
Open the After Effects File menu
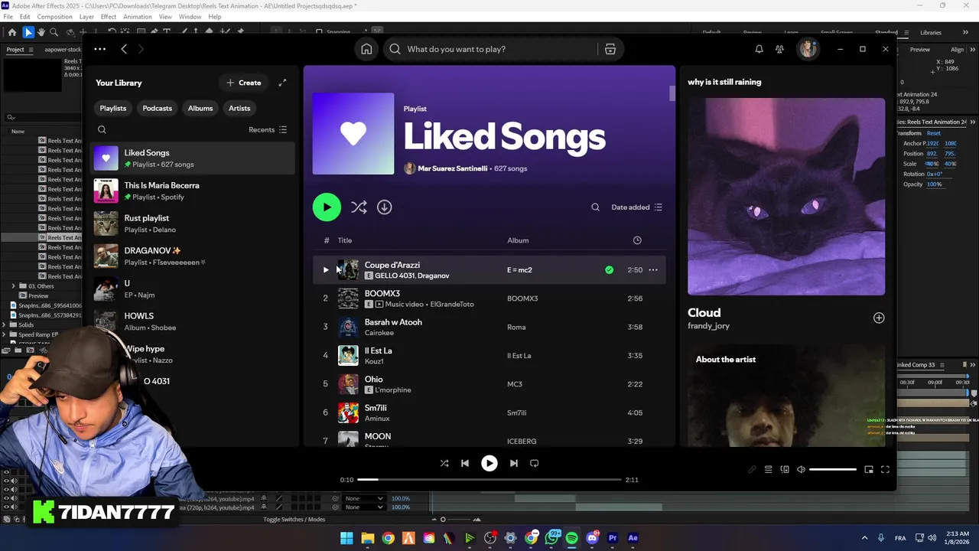coord(8,17)
